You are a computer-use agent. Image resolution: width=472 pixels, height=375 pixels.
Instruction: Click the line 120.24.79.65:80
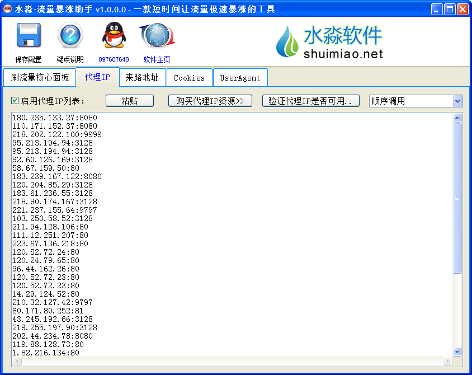[x=46, y=261]
